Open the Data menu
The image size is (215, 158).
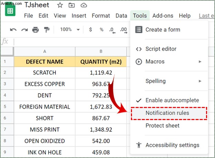121,16
